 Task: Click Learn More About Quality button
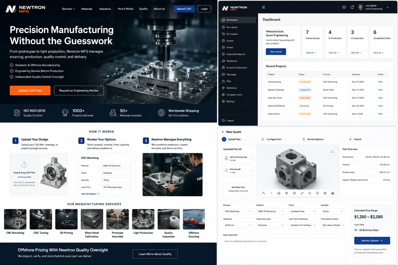click(x=155, y=254)
